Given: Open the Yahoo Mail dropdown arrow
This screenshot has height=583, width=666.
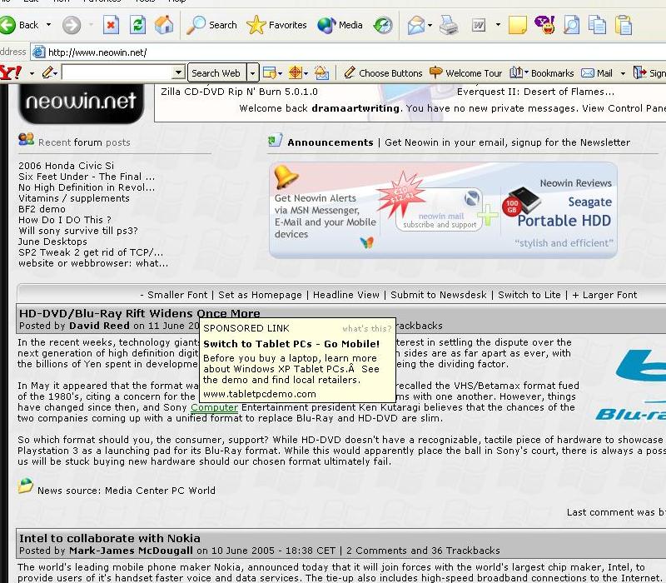Looking at the screenshot, I should 623,73.
